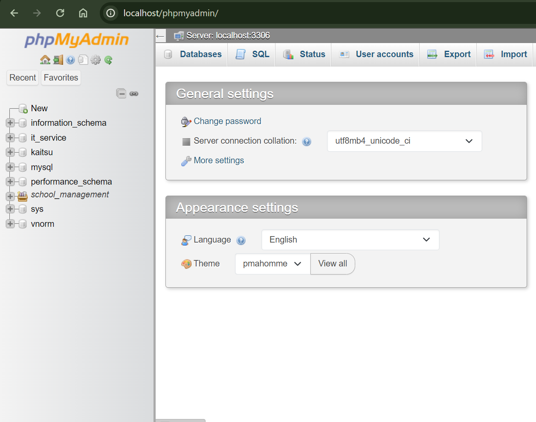Select the information_schema database name
This screenshot has width=536, height=422.
click(69, 123)
